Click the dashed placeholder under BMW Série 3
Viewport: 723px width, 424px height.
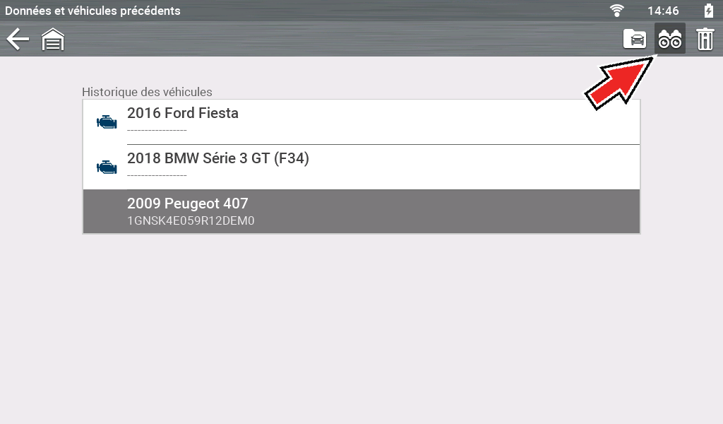(157, 175)
